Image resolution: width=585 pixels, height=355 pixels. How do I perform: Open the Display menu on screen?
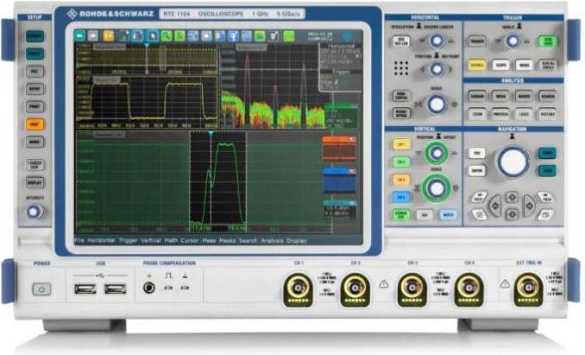[297, 241]
